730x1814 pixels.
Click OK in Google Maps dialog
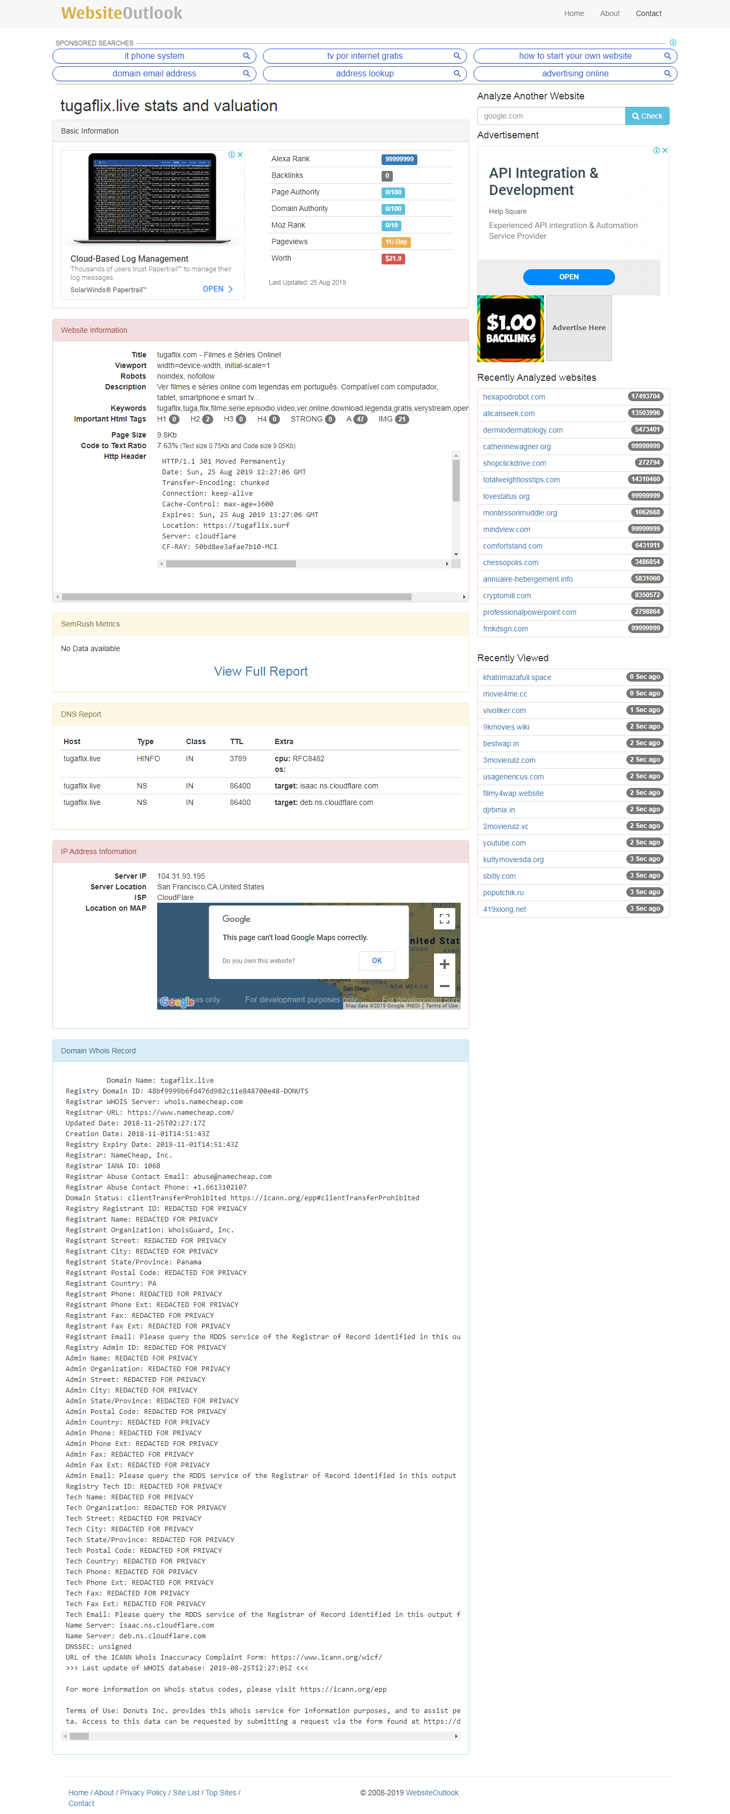377,960
